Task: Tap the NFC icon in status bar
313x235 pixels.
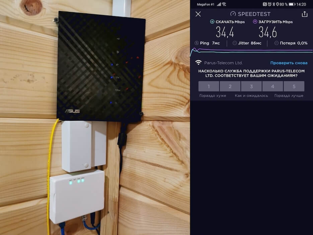Action: [265, 4]
